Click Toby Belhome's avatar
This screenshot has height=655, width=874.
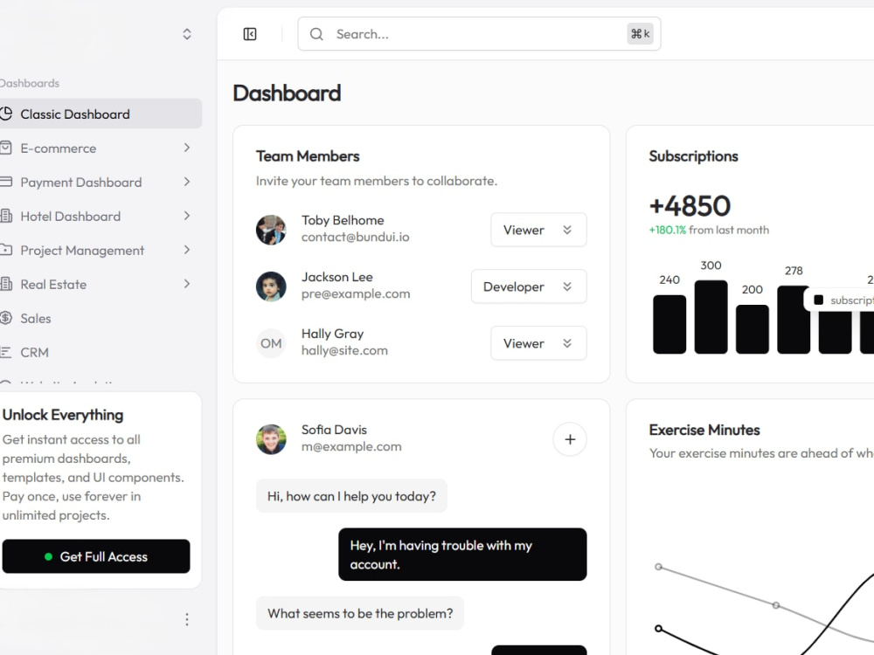[271, 230]
